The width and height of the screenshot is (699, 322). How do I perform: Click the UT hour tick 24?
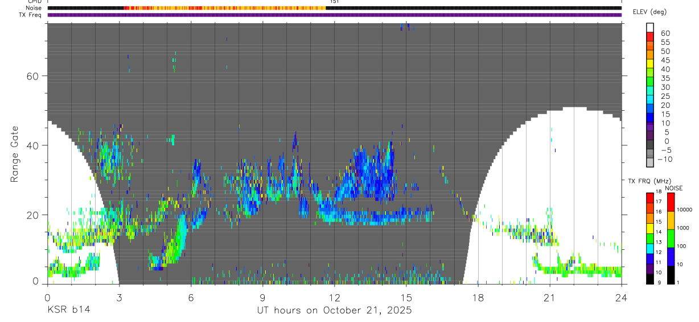pyautogui.click(x=622, y=297)
